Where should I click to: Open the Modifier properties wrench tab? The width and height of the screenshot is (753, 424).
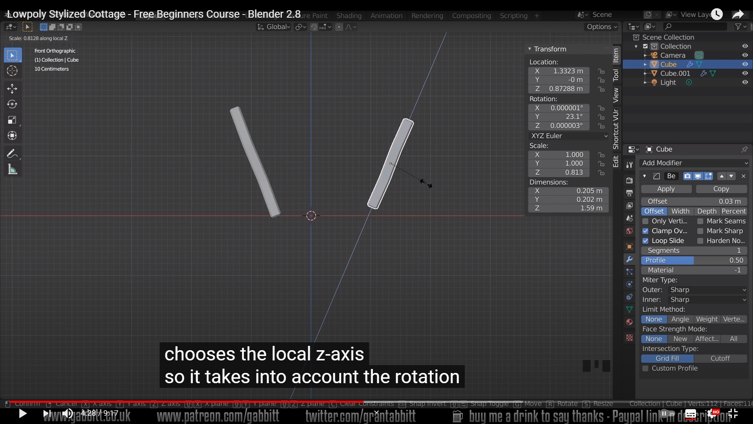(x=629, y=259)
